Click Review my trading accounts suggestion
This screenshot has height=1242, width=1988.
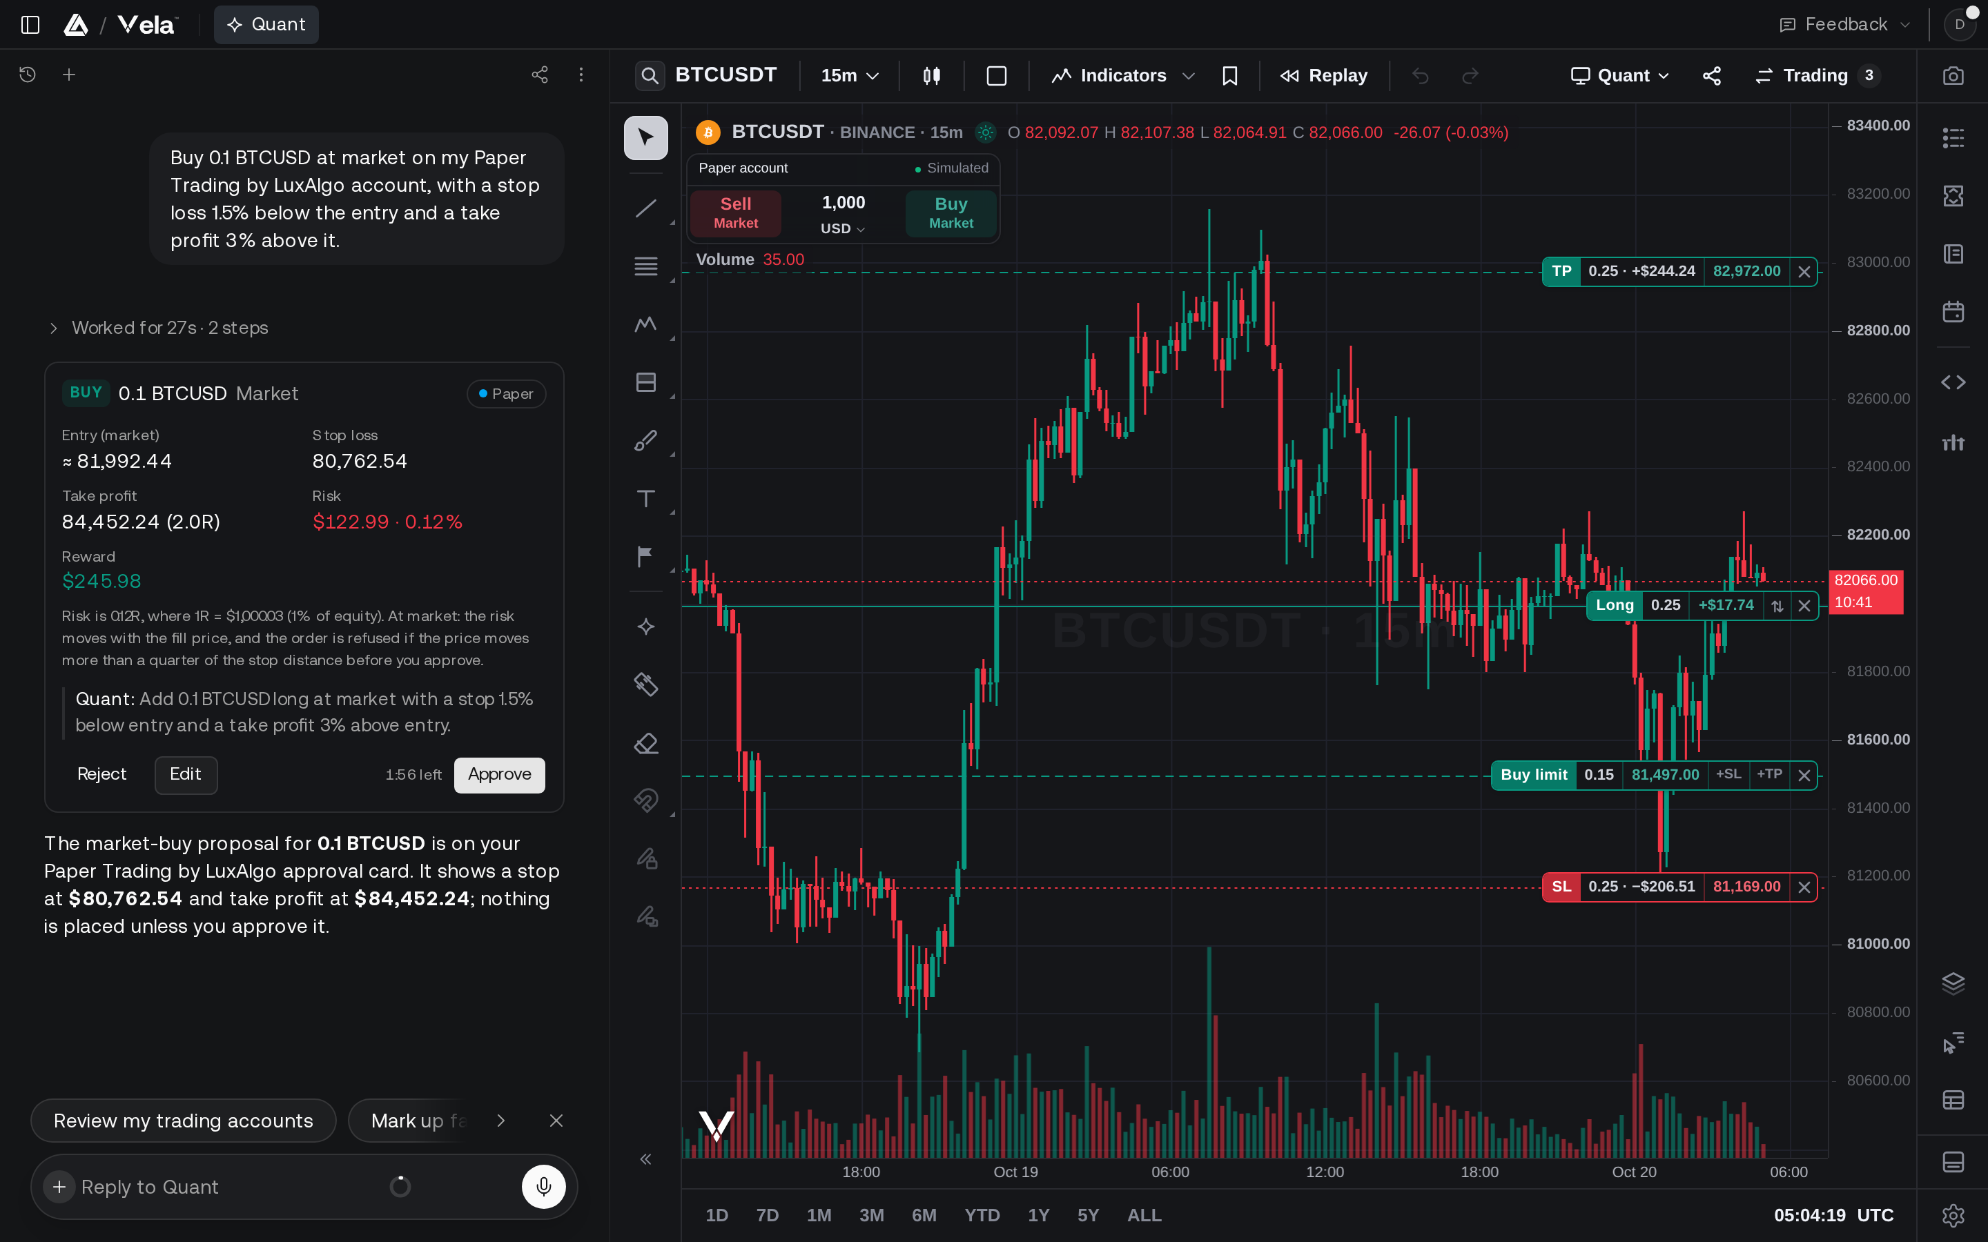coord(183,1121)
